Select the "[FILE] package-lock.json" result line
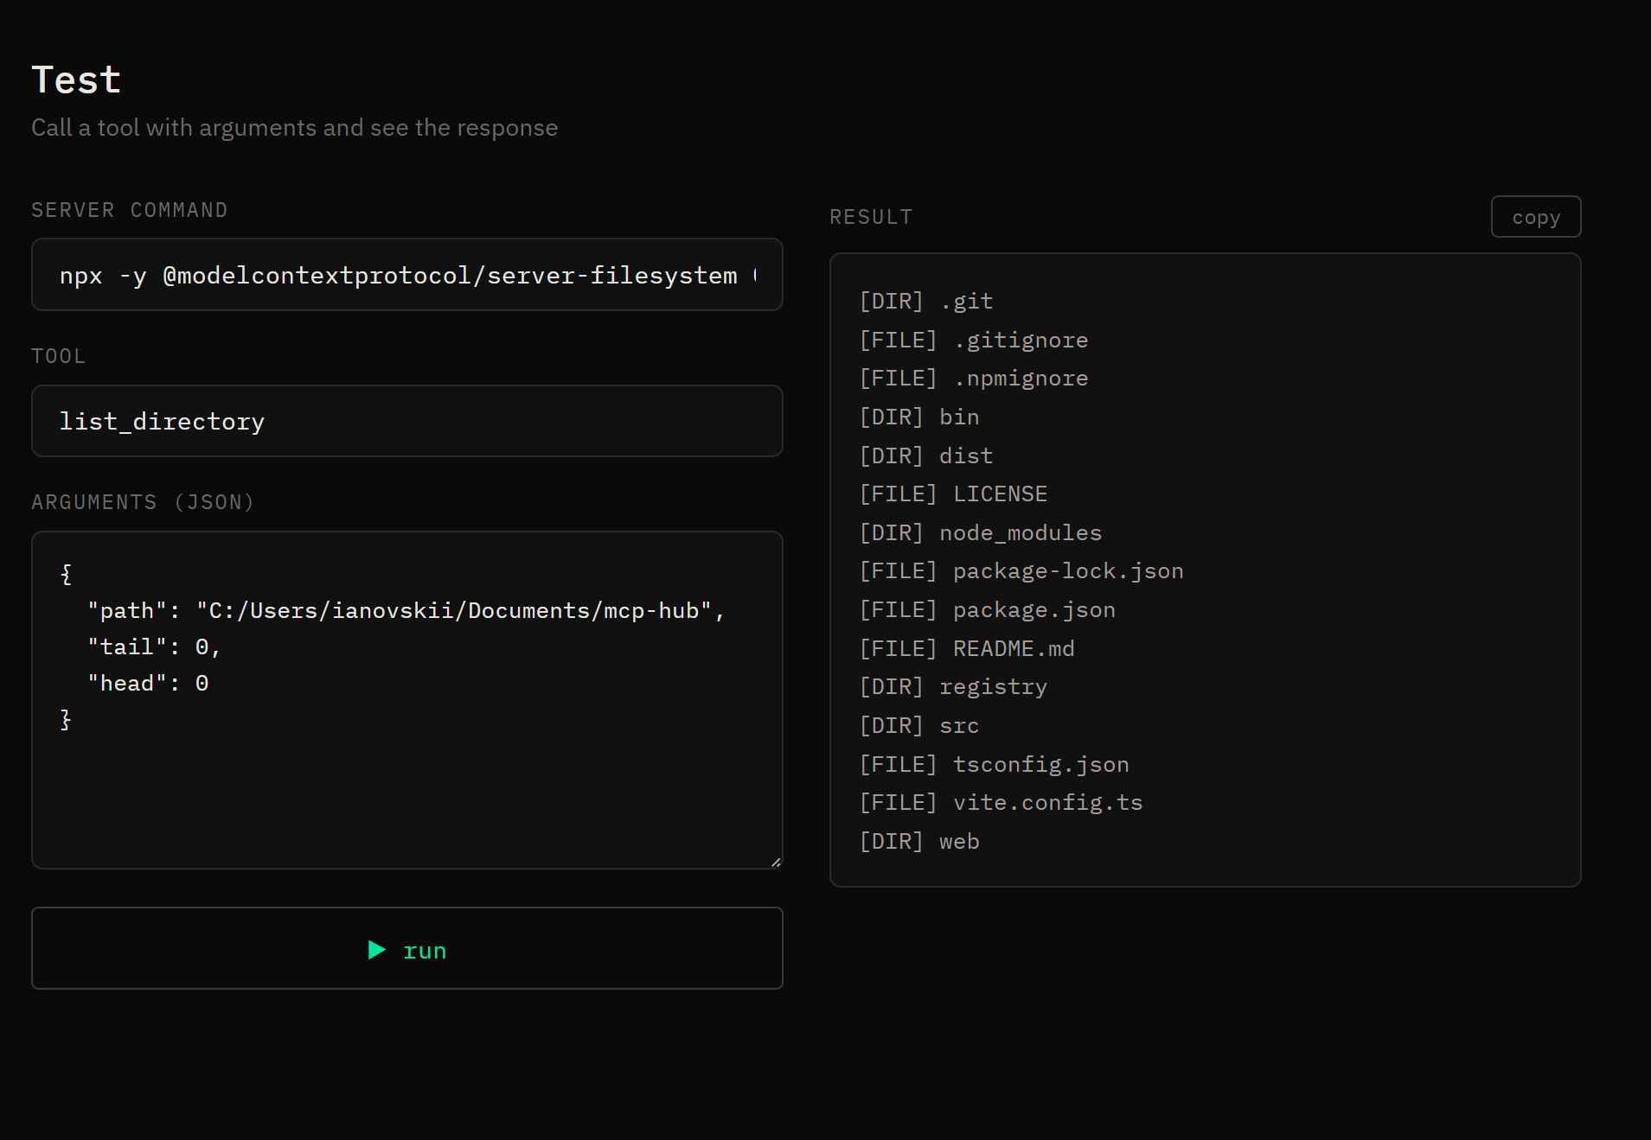 pyautogui.click(x=1021, y=571)
